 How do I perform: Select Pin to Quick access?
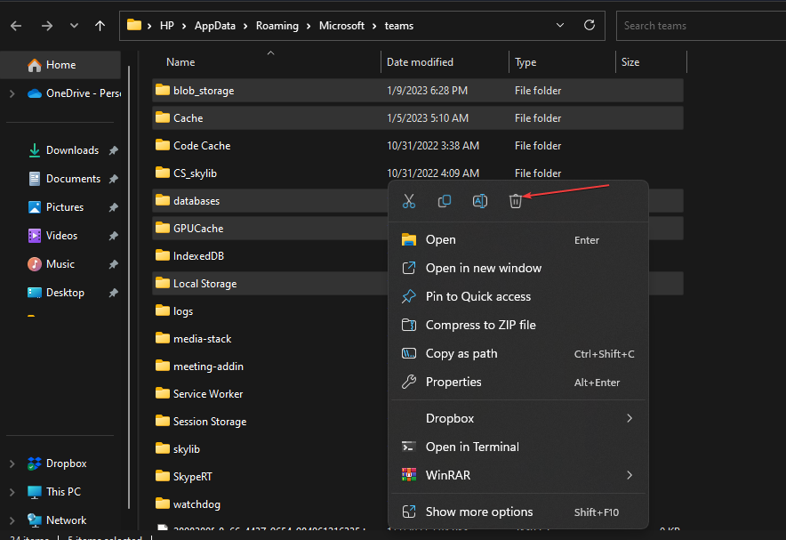pos(520,297)
